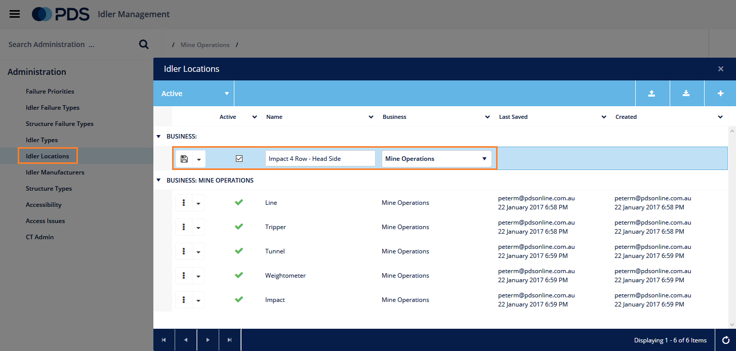Click the download icon in the toolbar
Image resolution: width=736 pixels, height=351 pixels.
(x=686, y=94)
